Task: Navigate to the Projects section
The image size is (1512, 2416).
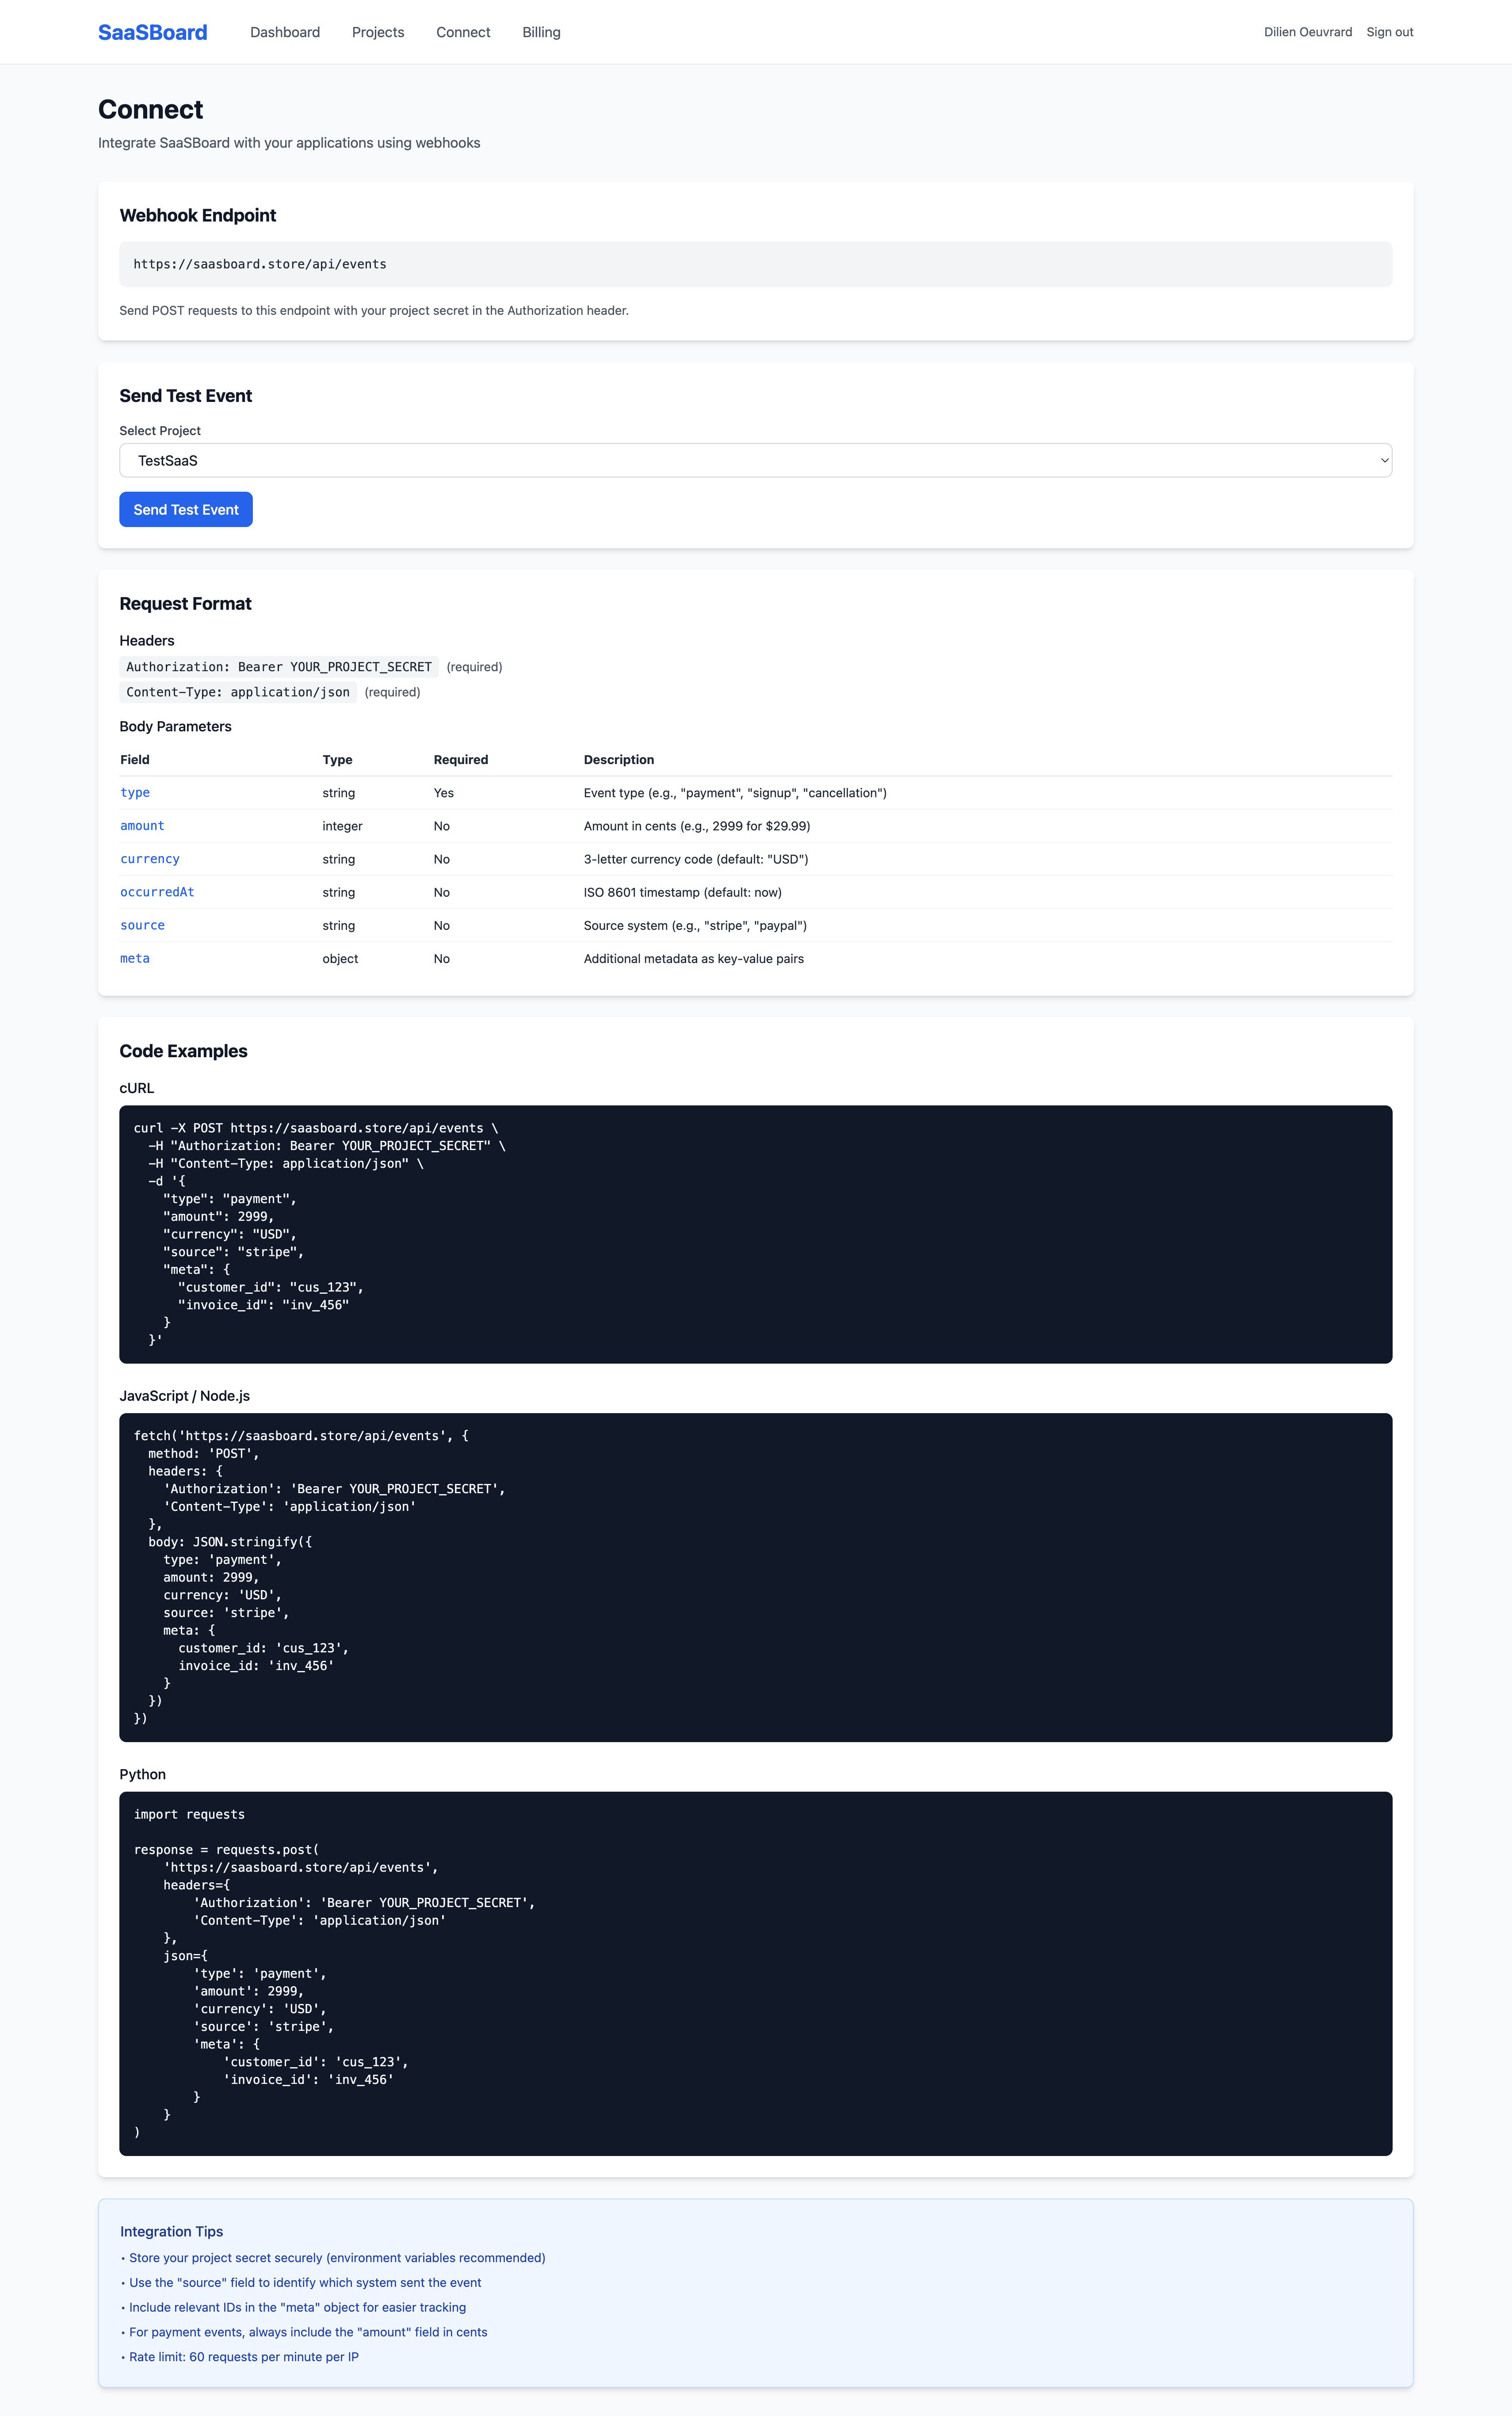Action: coord(377,31)
